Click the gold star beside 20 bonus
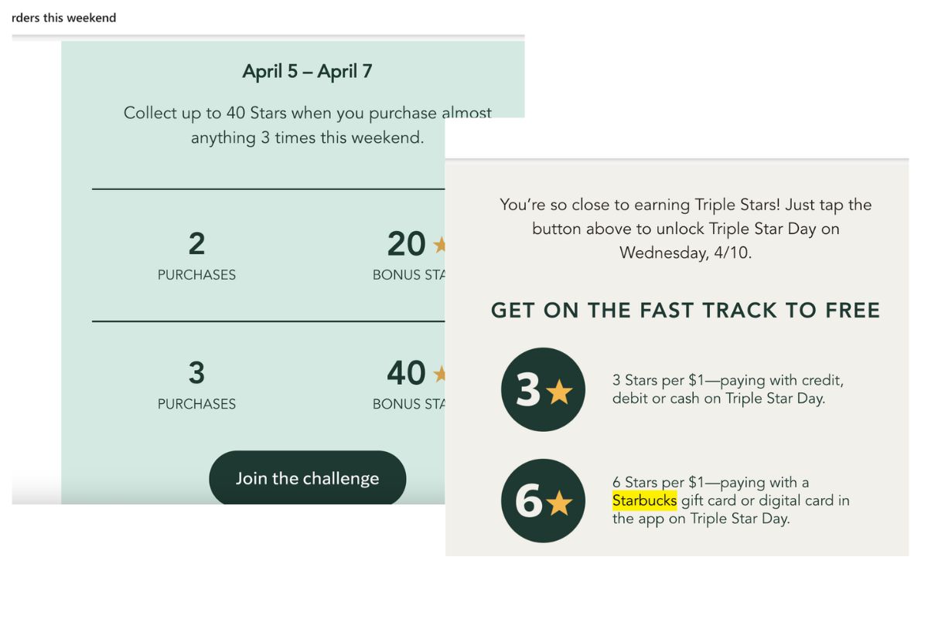The height and width of the screenshot is (618, 928). [x=439, y=245]
